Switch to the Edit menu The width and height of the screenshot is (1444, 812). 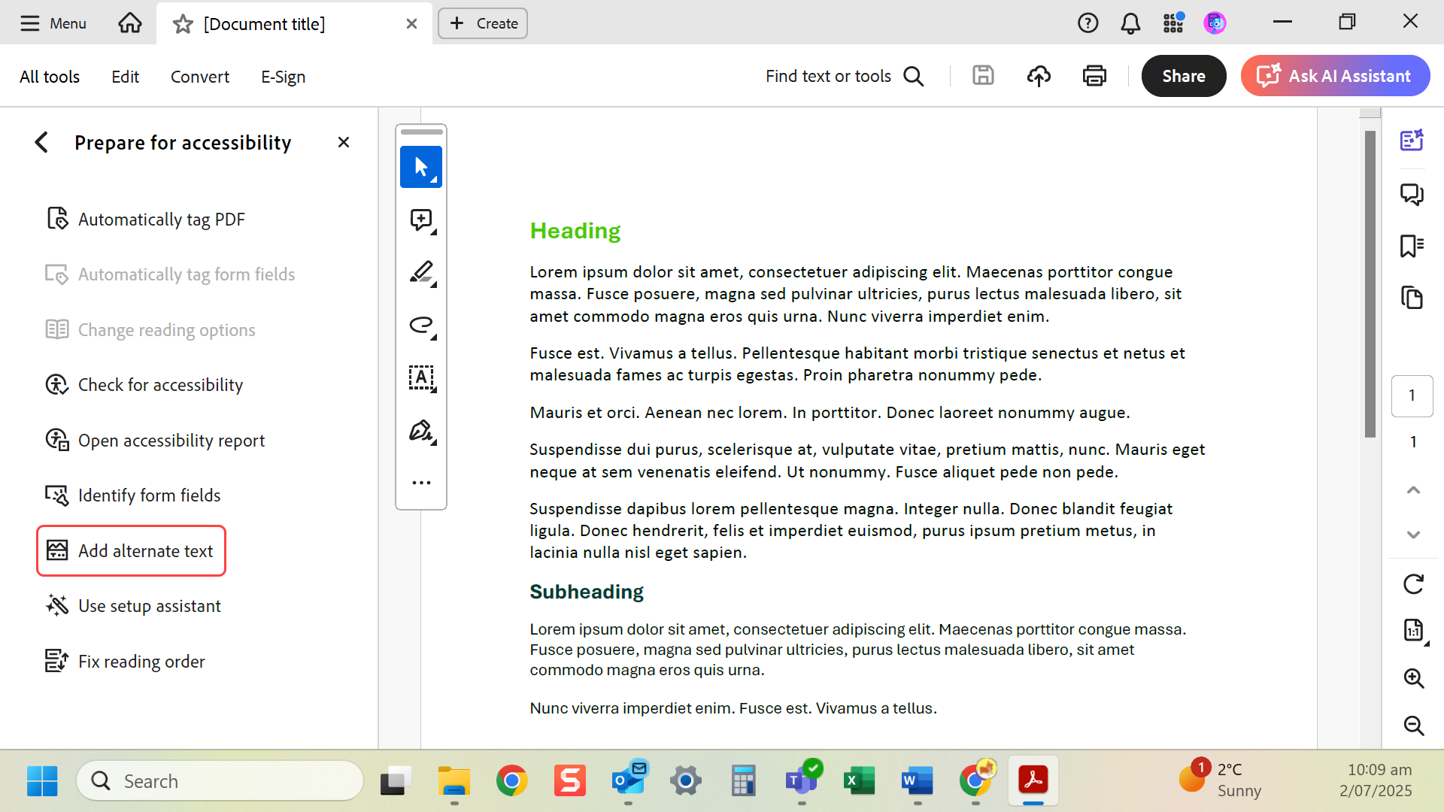[x=125, y=77]
